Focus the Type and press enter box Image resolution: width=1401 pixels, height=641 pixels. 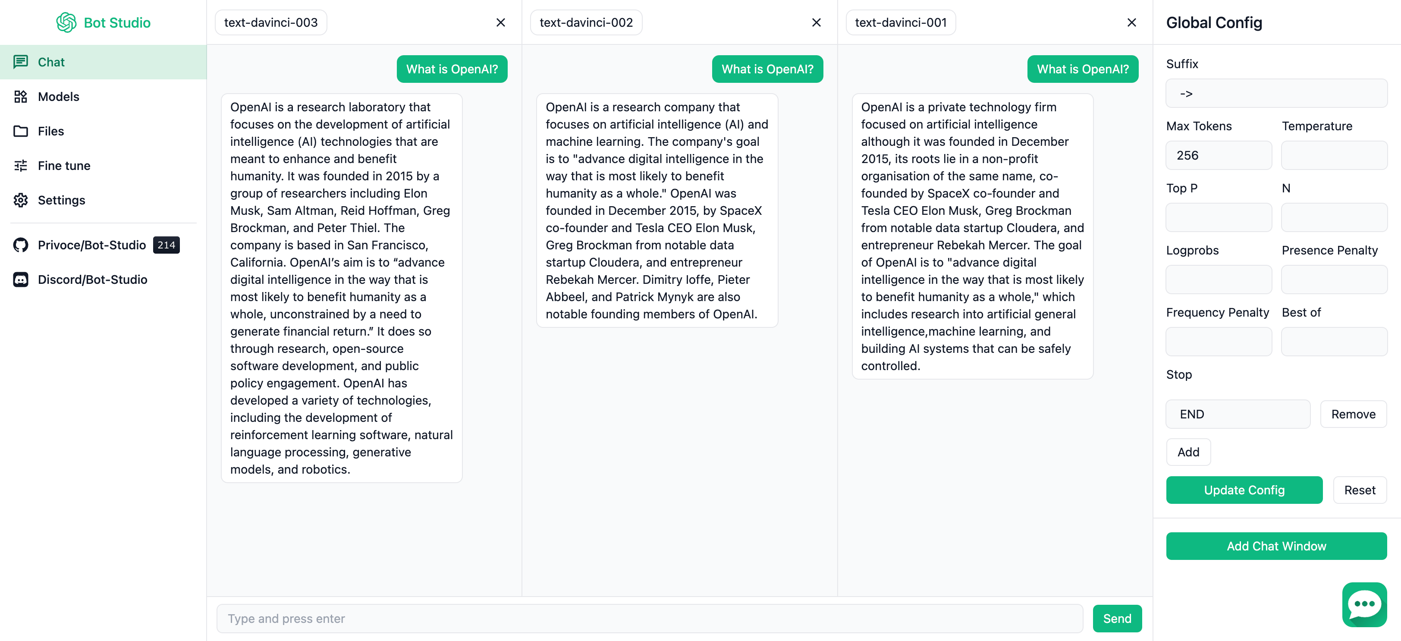tap(650, 619)
